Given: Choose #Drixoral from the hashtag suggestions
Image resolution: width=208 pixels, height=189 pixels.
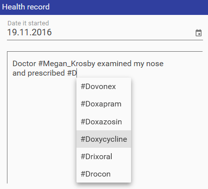Looking at the screenshot, I should click(104, 157).
